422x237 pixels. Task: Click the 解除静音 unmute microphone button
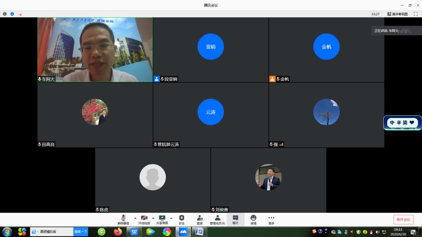pos(123,220)
